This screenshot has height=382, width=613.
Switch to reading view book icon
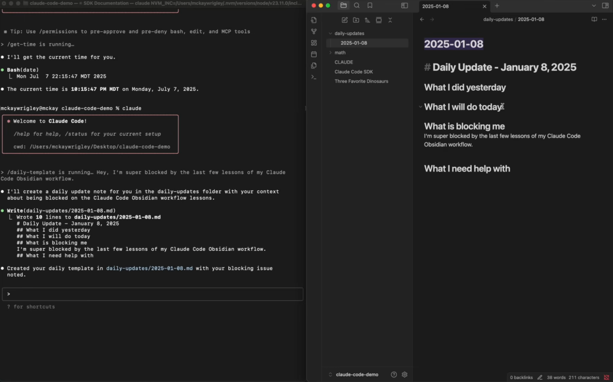[x=594, y=19]
